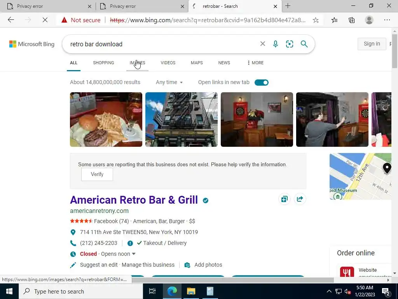Switch to the NEWS results tab

click(x=224, y=63)
